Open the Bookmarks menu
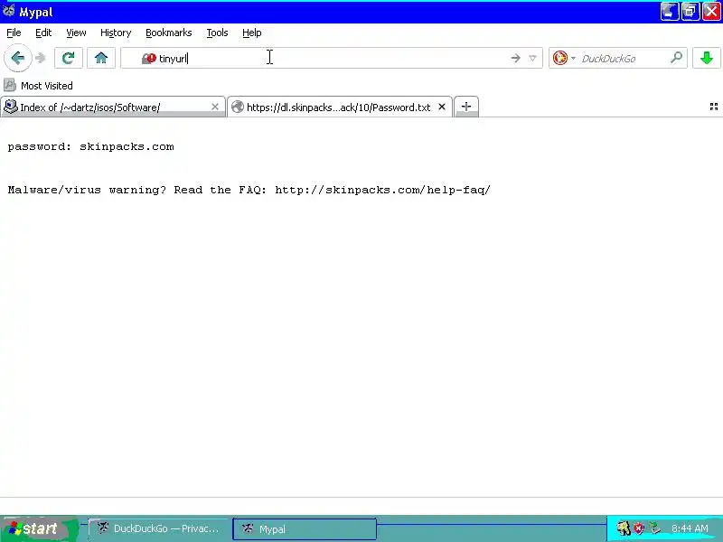 point(169,33)
